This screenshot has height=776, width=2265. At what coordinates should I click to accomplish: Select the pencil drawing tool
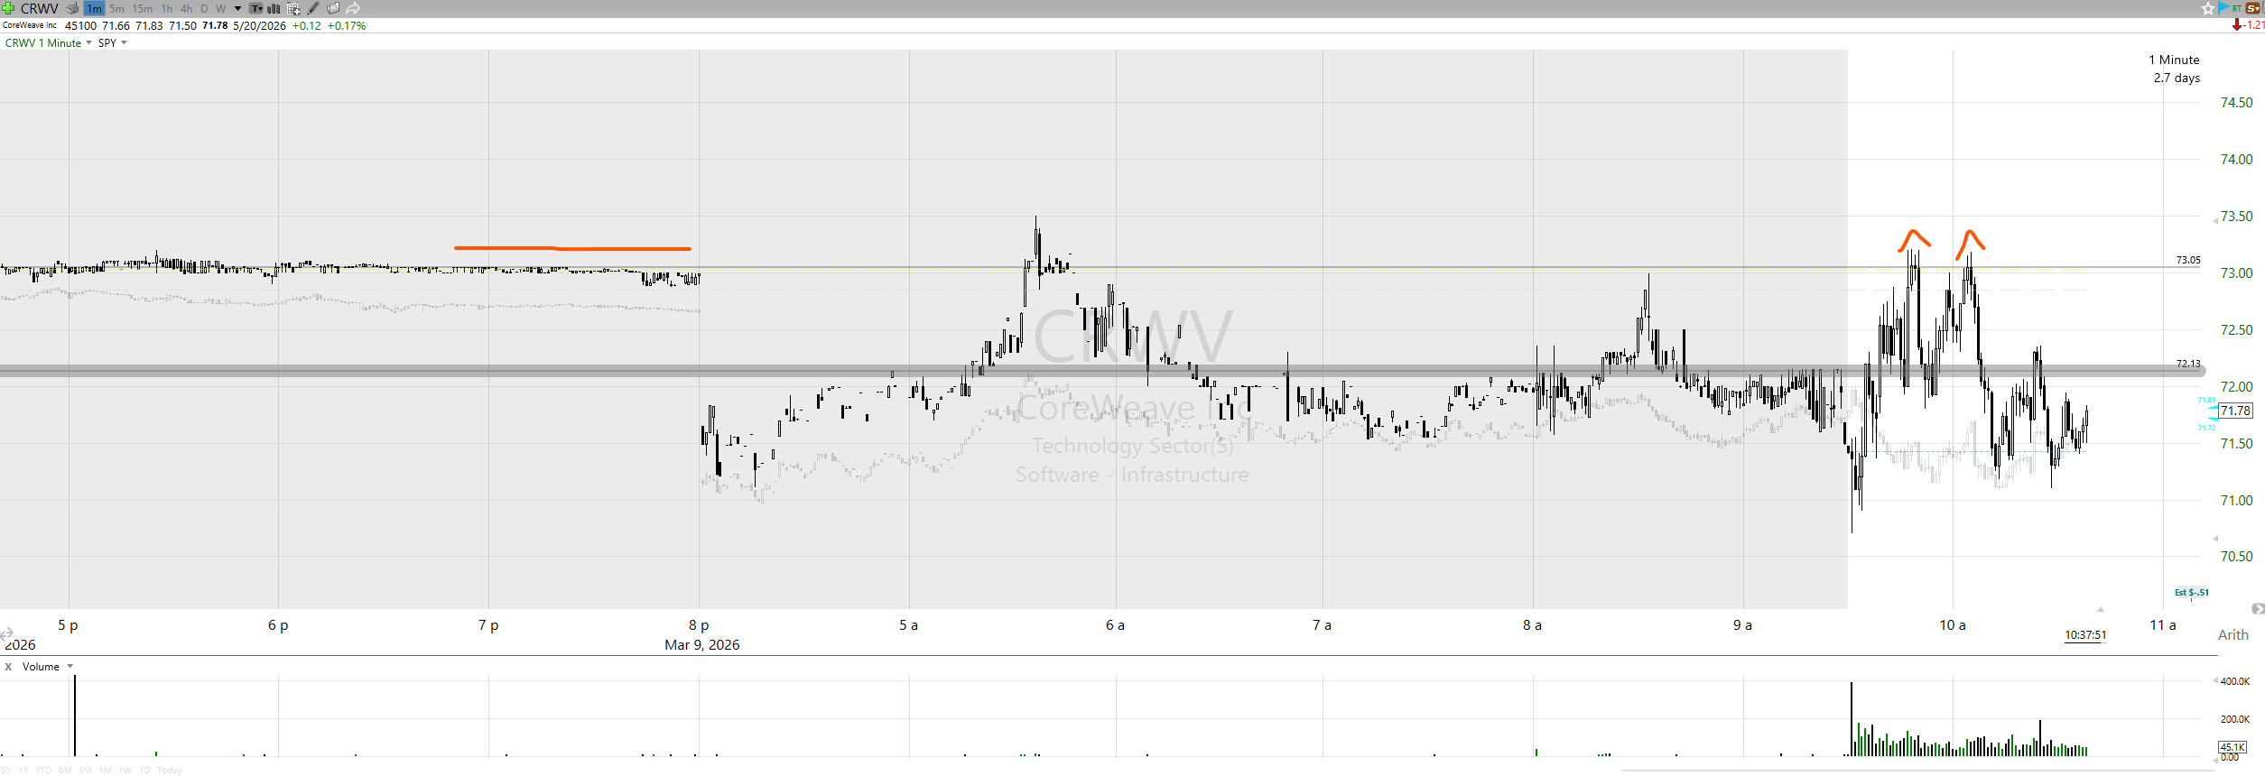pos(313,8)
